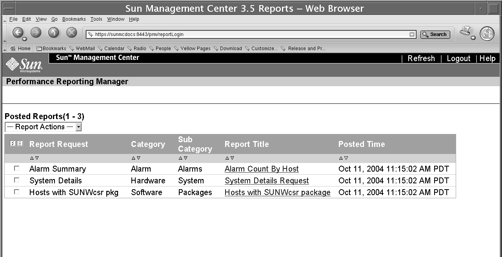502x257 pixels.
Task: Sort Report Title column descending
Action: pos(232,158)
